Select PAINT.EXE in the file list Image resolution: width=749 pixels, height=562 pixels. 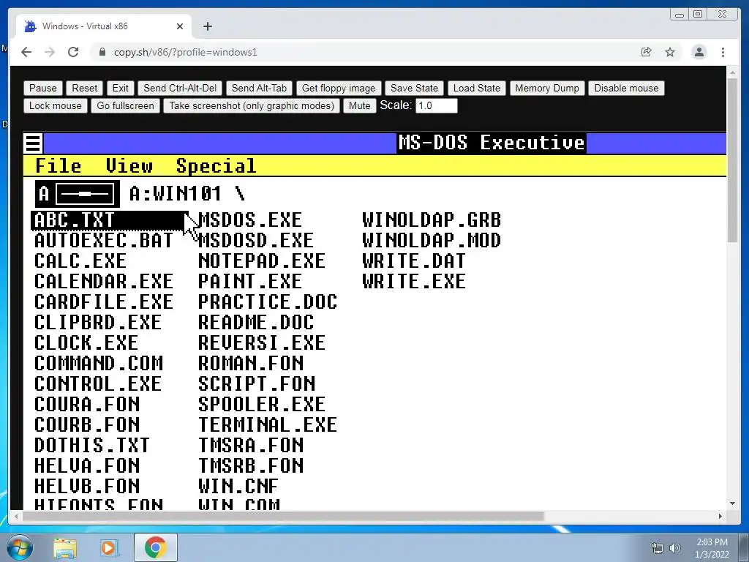[250, 282]
